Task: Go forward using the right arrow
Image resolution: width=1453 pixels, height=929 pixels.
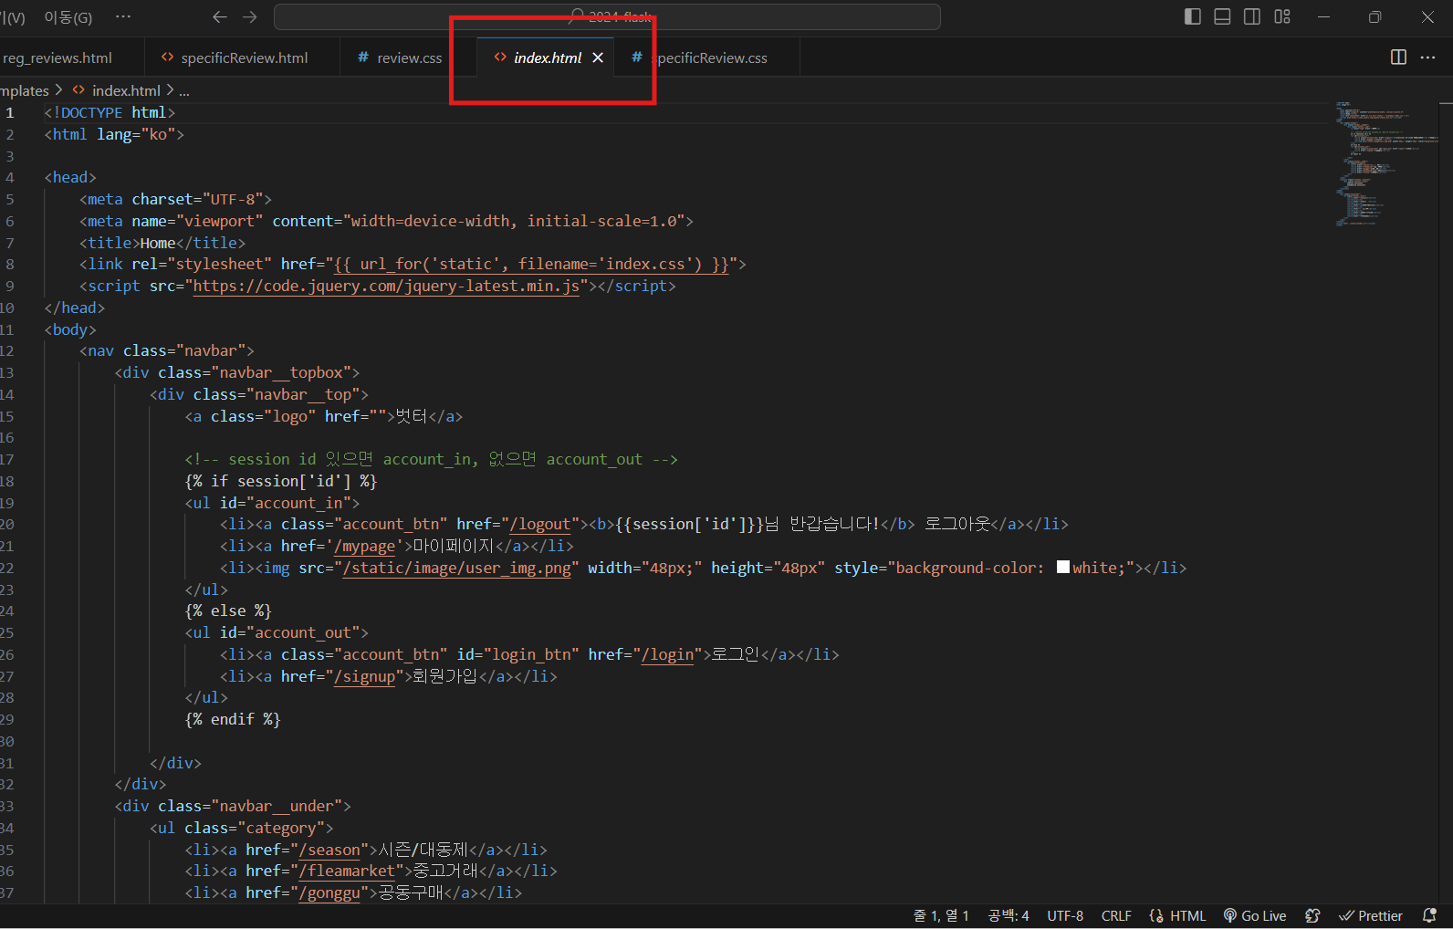Action: [x=250, y=16]
